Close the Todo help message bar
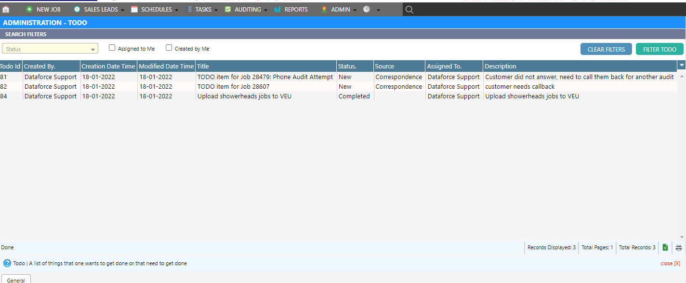Image resolution: width=686 pixels, height=283 pixels. pyautogui.click(x=670, y=263)
